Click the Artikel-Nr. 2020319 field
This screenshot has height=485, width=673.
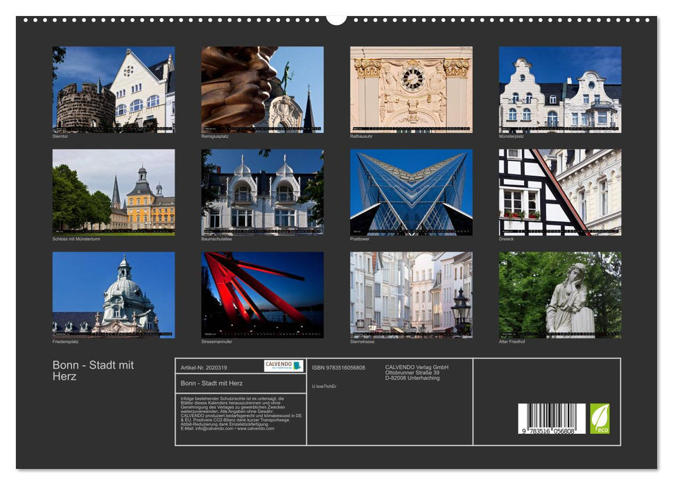[x=204, y=366]
